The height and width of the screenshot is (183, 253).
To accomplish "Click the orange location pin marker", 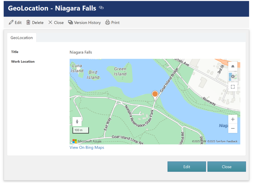I will coord(155,94).
